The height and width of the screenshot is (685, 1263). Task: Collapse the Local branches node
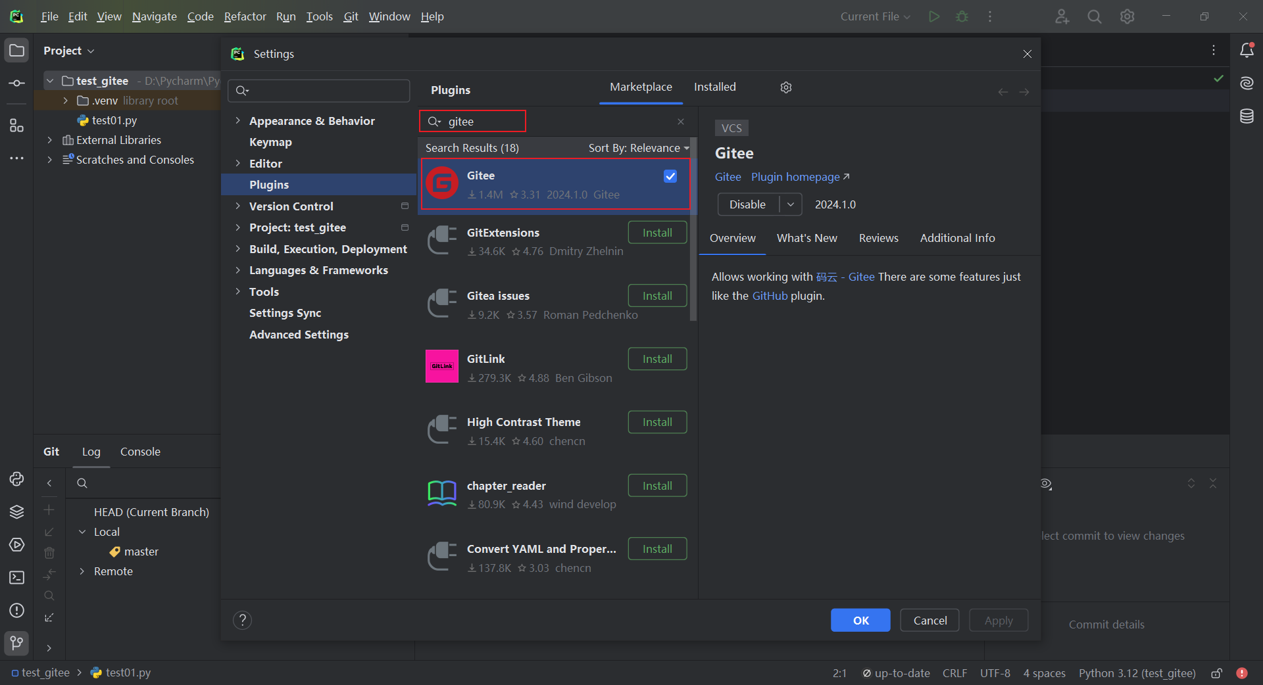(x=82, y=532)
